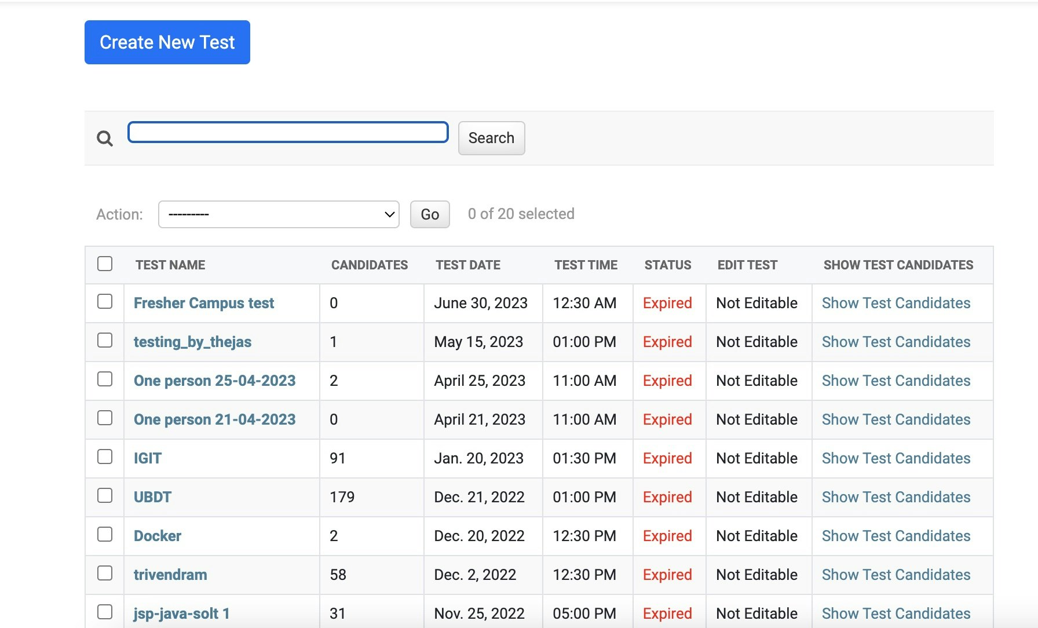Click Not Editable in the trivendram row
The height and width of the screenshot is (628, 1038).
point(756,575)
